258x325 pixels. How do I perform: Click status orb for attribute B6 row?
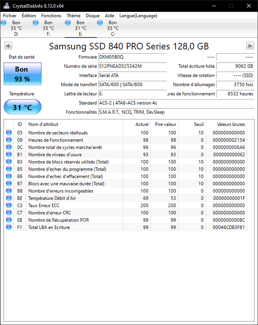(9, 176)
